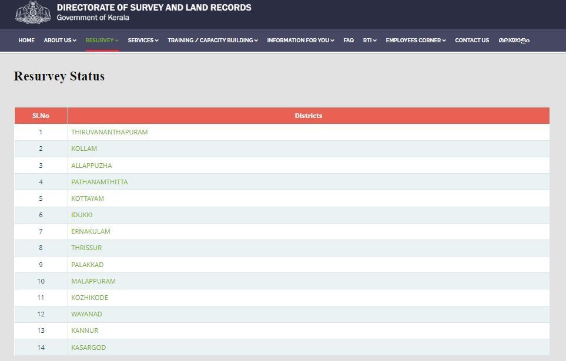Screen dimensions: 566x361
Task: Open the THIRUVANANTHAPURAM district link
Action: 110,132
